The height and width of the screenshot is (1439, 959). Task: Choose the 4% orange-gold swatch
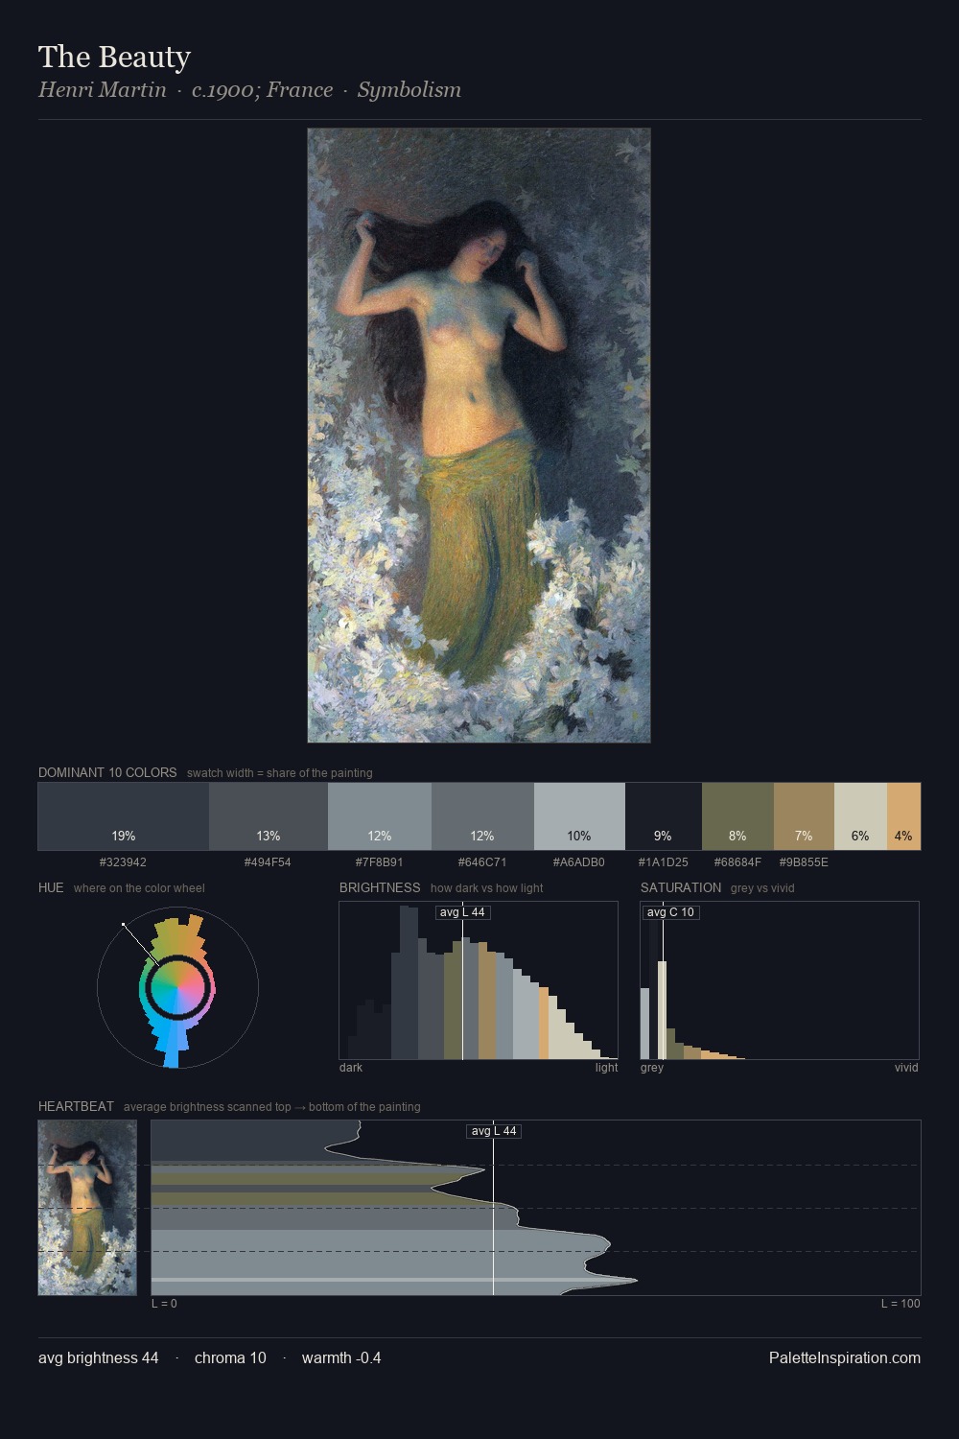(x=903, y=816)
